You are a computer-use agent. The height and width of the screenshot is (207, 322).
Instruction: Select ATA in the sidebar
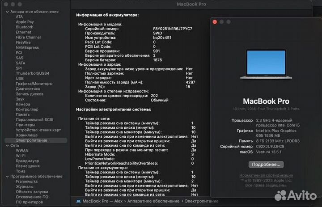(x=19, y=17)
